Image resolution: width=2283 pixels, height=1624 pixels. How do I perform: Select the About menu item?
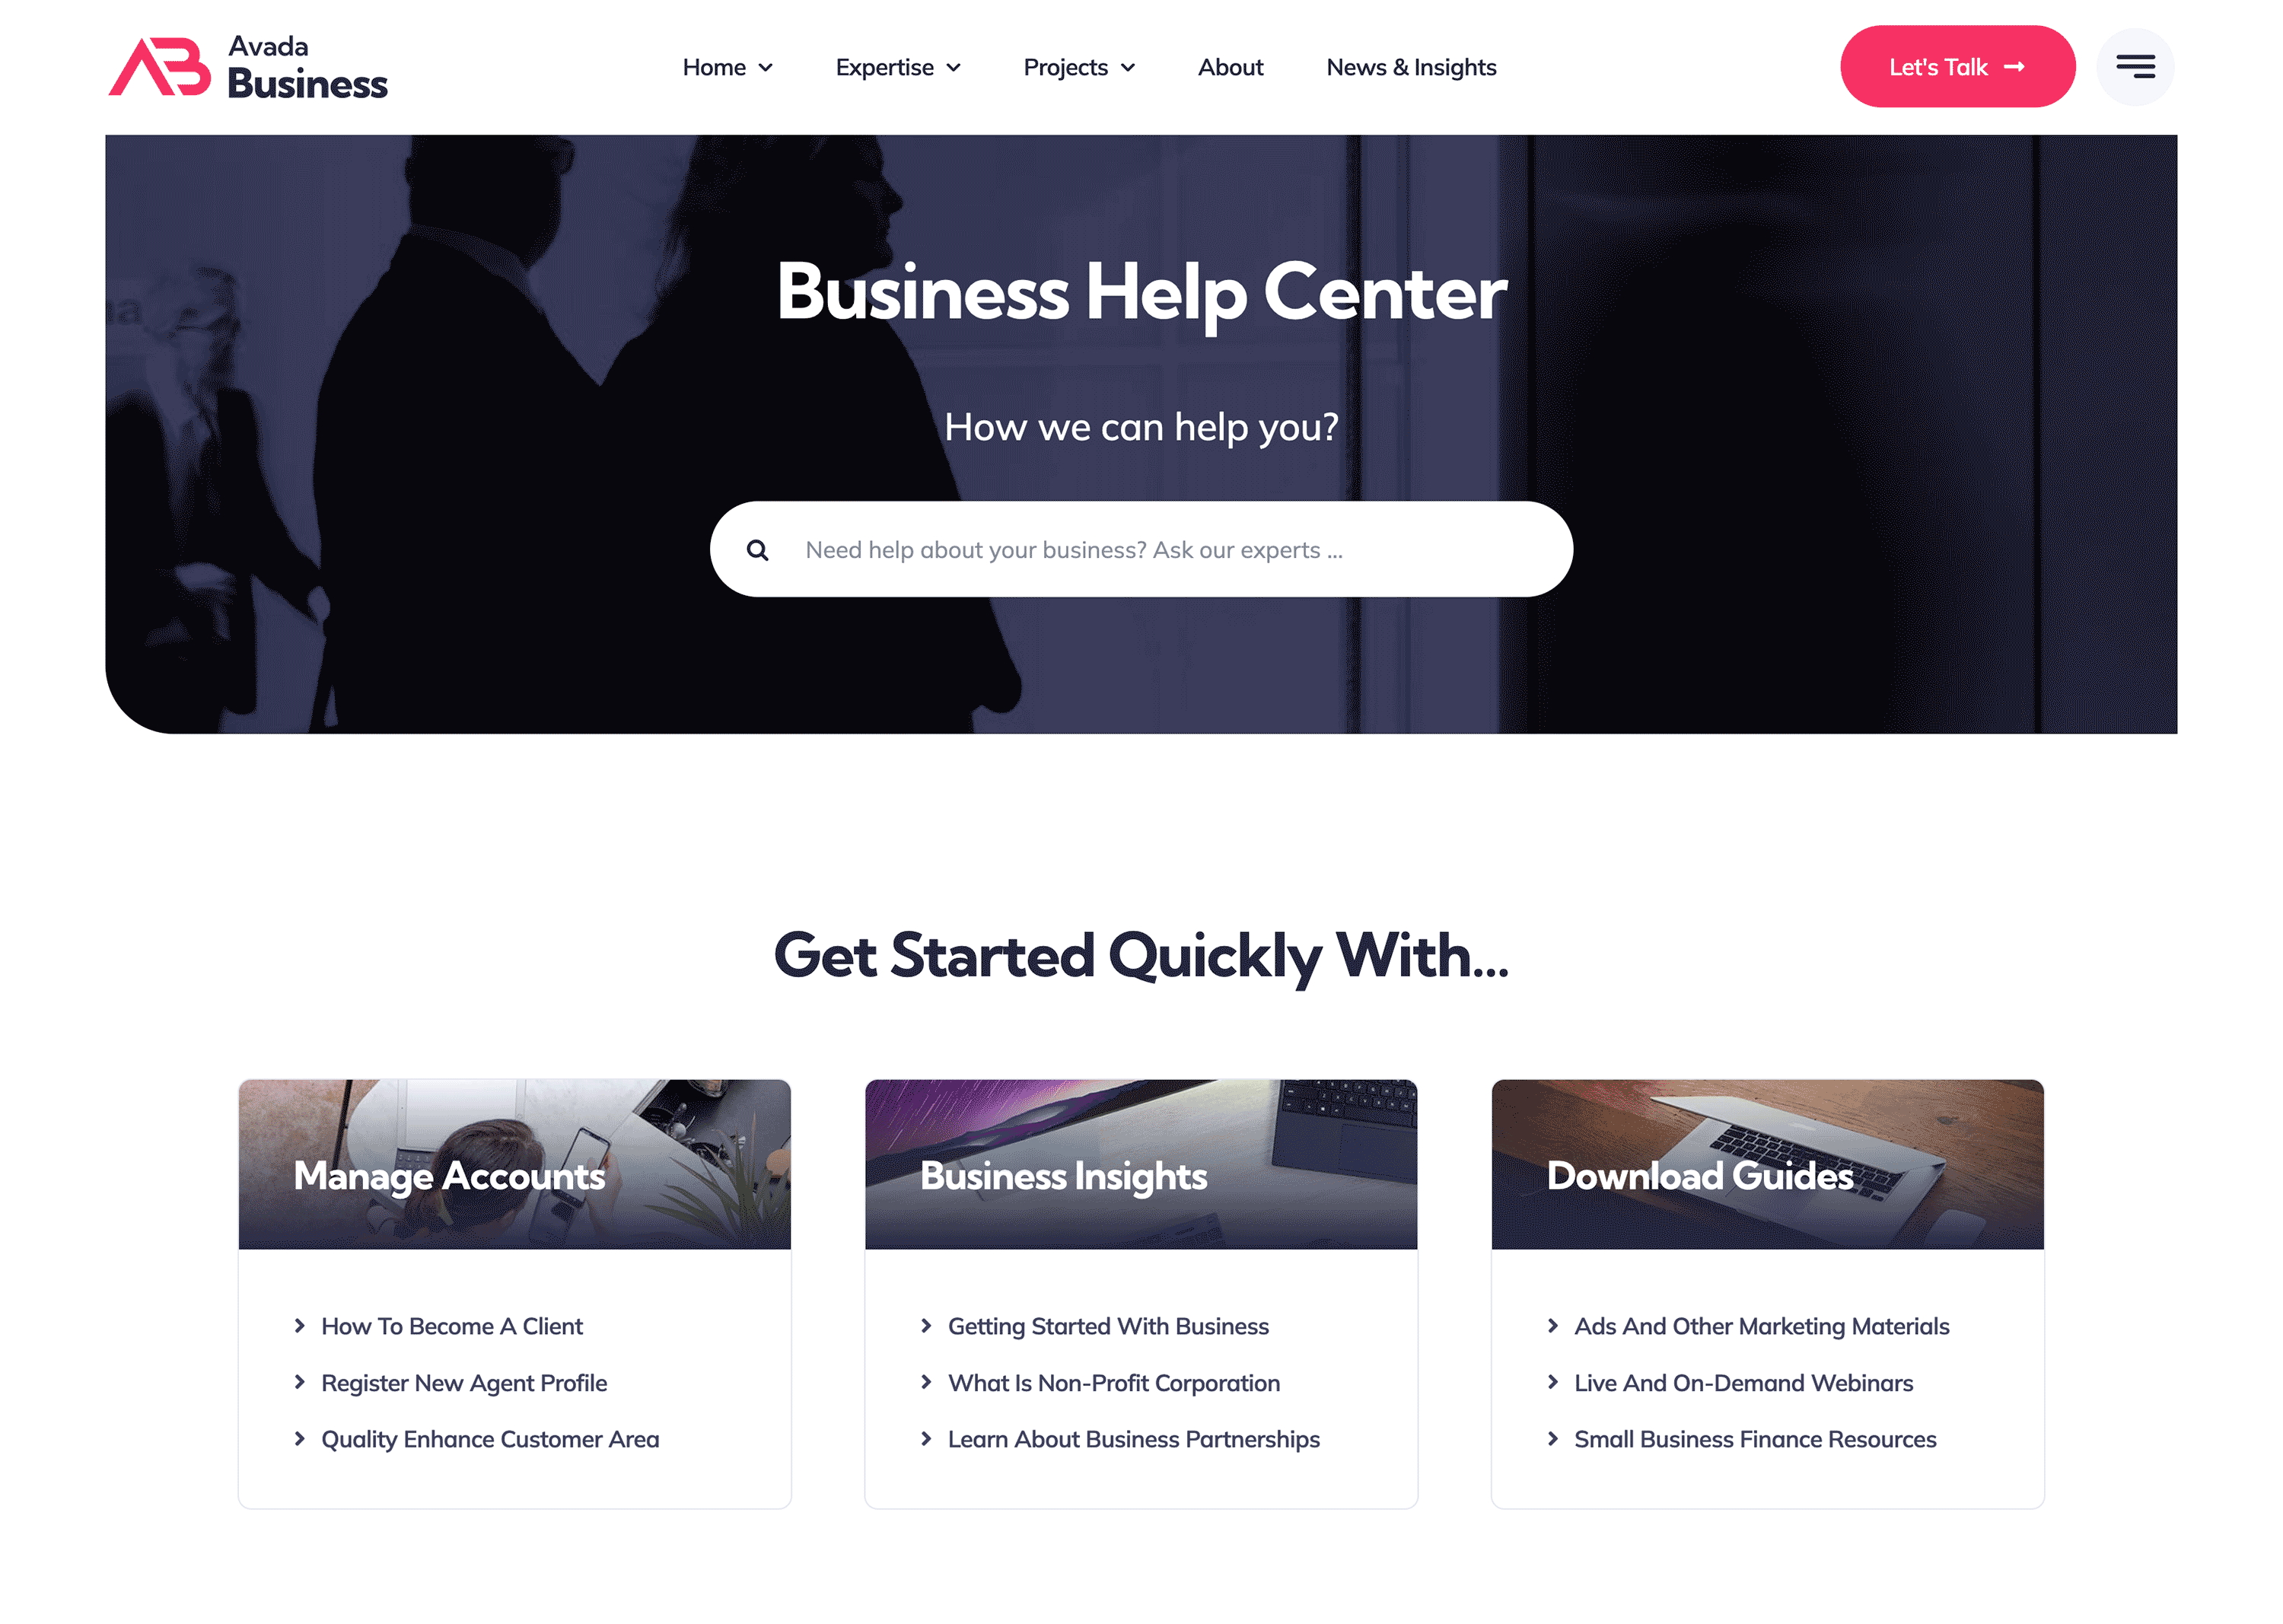(x=1231, y=67)
